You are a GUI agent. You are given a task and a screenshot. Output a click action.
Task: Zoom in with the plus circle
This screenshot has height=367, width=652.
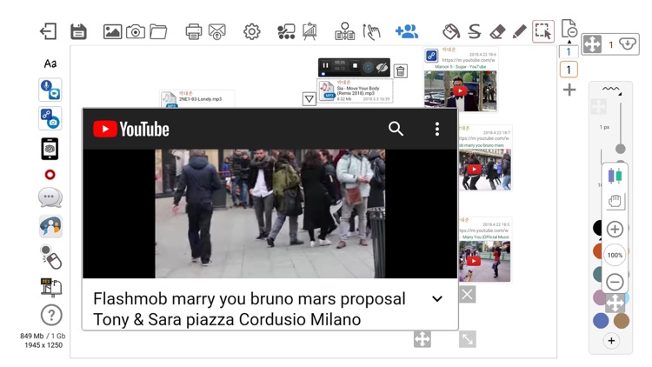[x=615, y=230]
